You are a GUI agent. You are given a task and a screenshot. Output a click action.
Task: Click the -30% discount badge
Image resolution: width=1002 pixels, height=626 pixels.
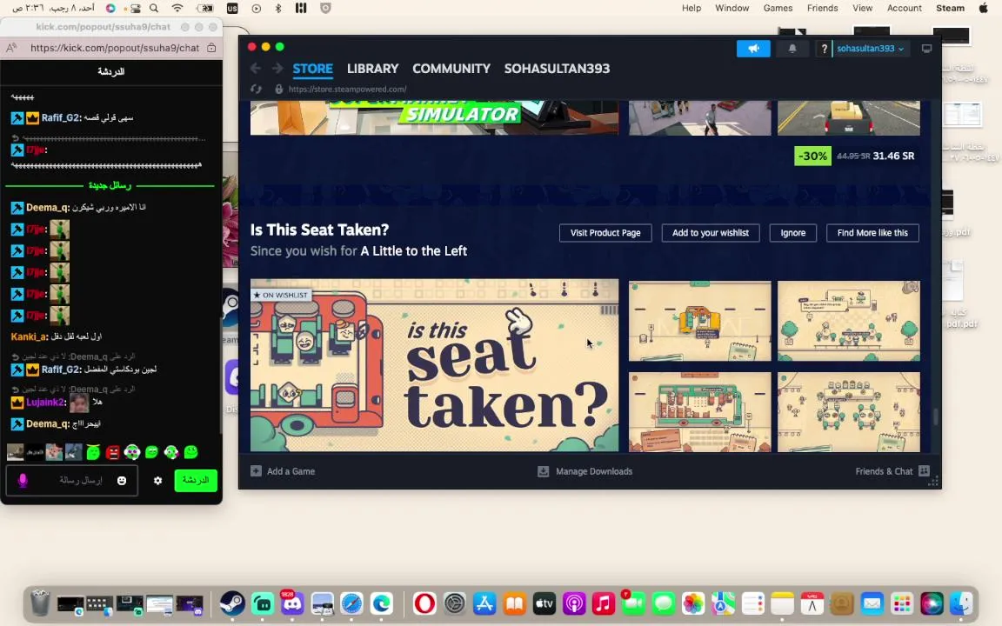click(812, 156)
